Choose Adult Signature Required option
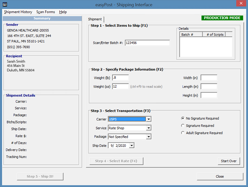The height and width of the screenshot is (187, 248). 183,133
